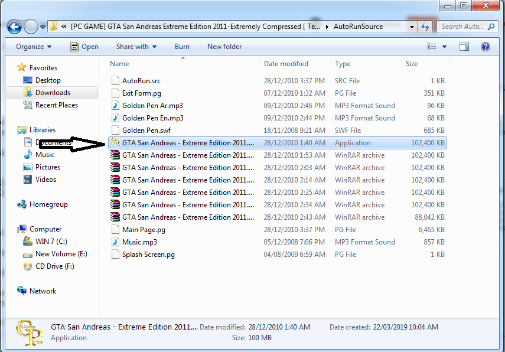The image size is (505, 352).
Task: Click the [PC GAME] GTA breadcrumb segment
Action: 195,27
